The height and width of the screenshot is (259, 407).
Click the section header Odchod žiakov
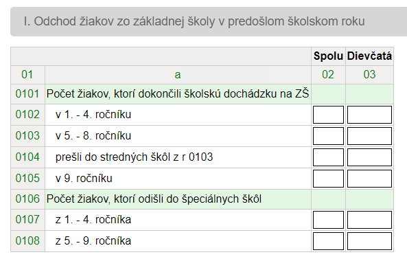194,21
